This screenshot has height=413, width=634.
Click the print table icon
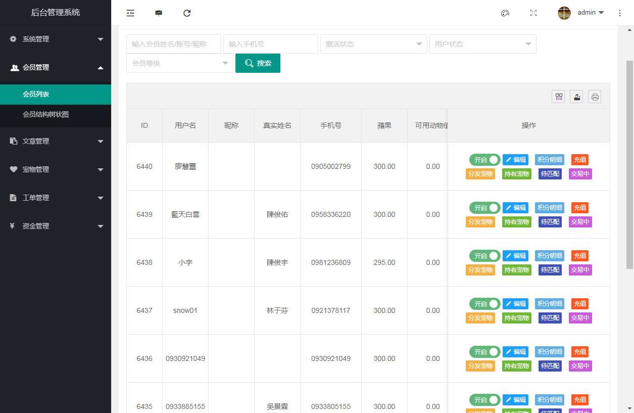tap(595, 97)
